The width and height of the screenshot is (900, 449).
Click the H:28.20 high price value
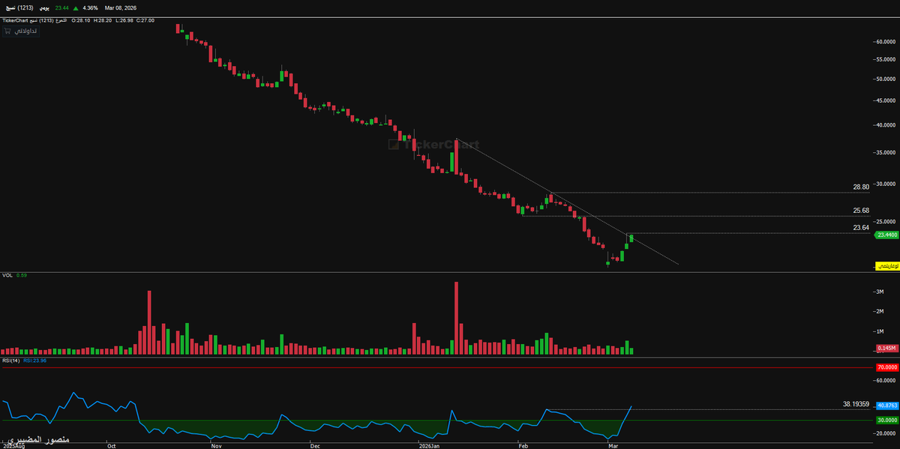click(x=103, y=20)
